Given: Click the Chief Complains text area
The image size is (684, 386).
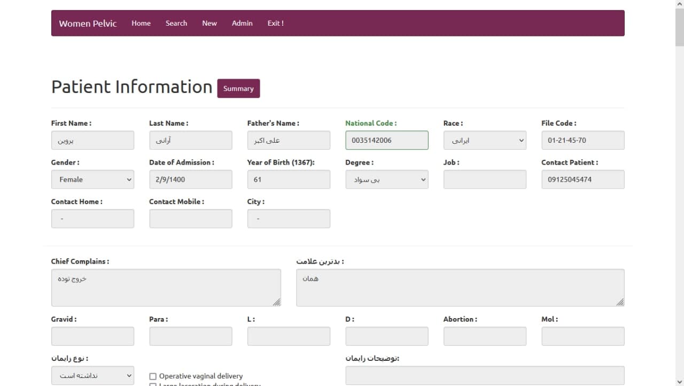Looking at the screenshot, I should coord(166,288).
